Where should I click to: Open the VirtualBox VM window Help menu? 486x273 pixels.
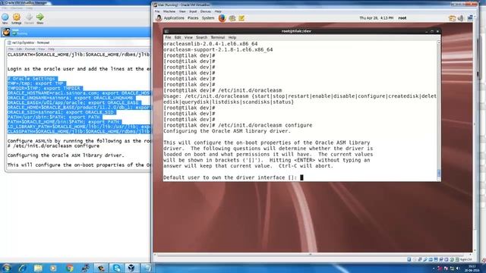point(218,11)
